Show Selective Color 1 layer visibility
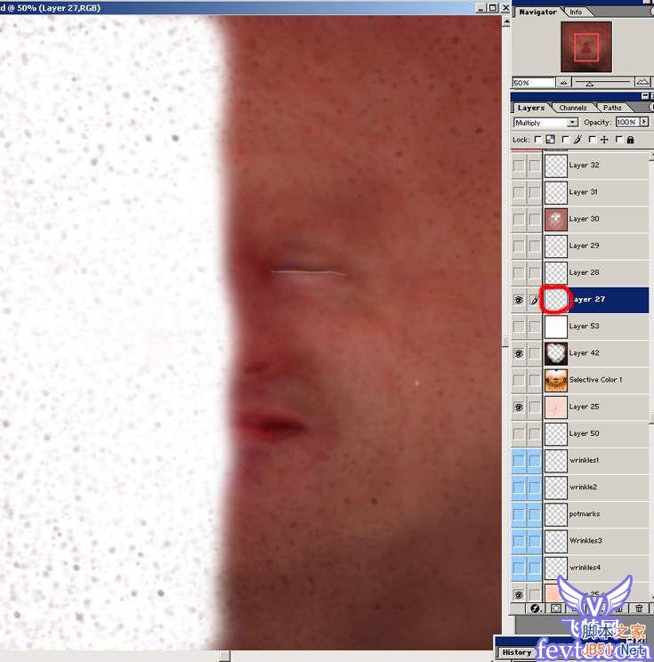Viewport: 654px width, 662px height. [x=519, y=380]
